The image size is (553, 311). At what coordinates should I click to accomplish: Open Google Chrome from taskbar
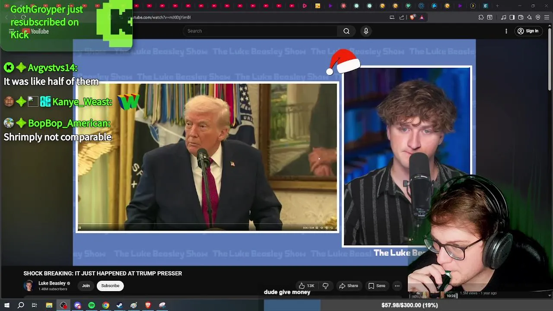coord(106,305)
